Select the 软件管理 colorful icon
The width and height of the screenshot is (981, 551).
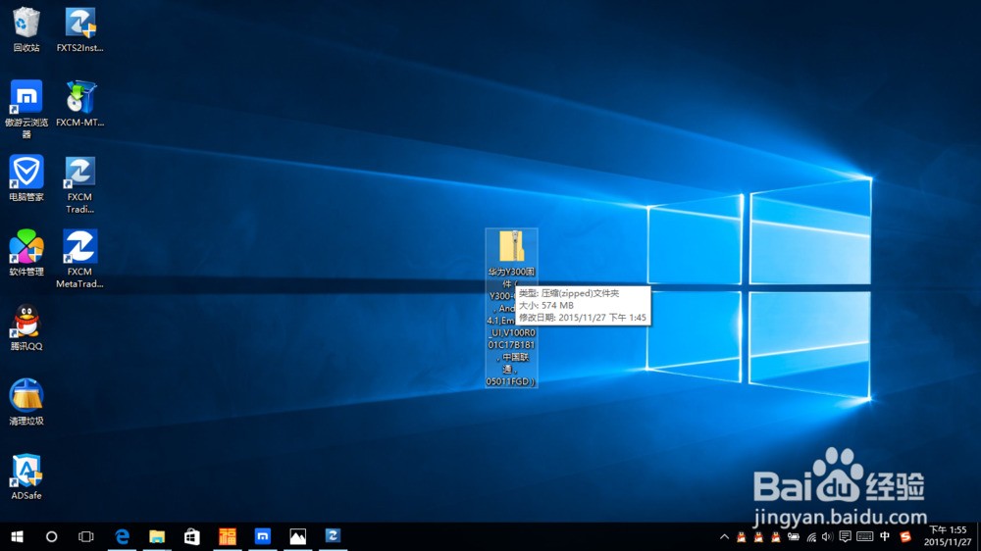tap(26, 253)
